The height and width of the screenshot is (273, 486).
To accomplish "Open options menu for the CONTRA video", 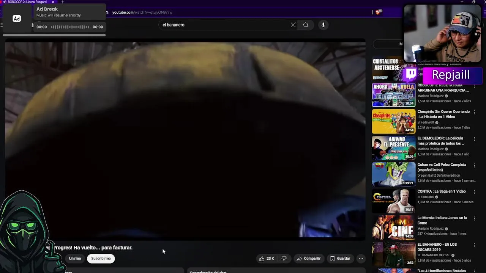I will (474, 192).
